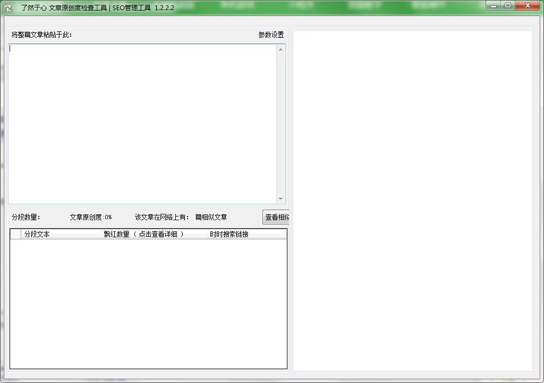Viewport: 544px width, 383px height.
Task: Minimize the window
Action: click(494, 6)
